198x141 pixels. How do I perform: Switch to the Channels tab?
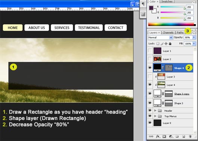pyautogui.click(x=168, y=33)
